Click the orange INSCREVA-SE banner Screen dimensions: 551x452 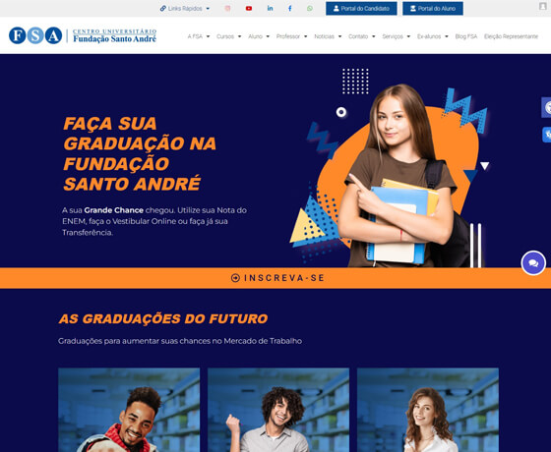pyautogui.click(x=275, y=278)
